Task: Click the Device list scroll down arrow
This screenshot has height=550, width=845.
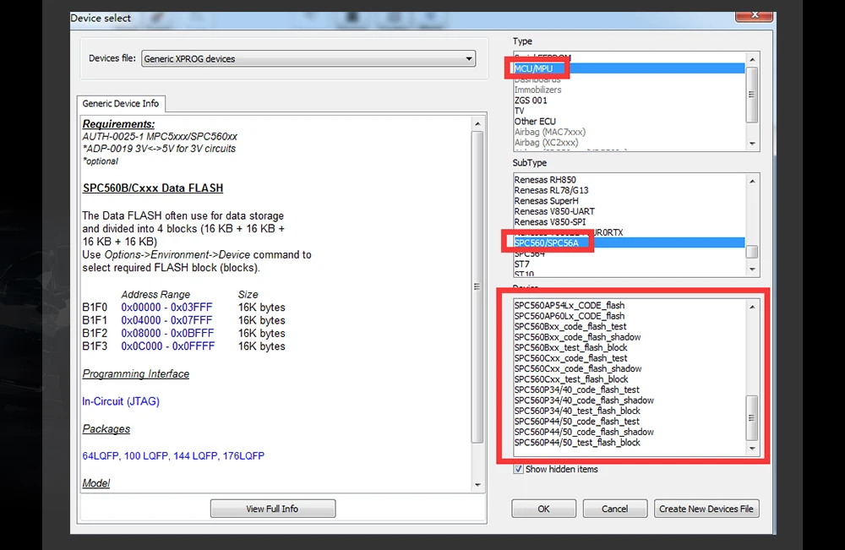Action: pos(752,449)
